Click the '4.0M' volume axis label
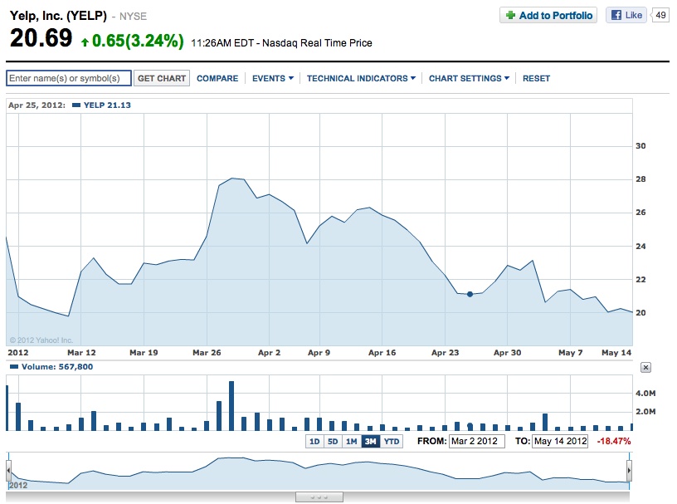The height and width of the screenshot is (504, 677). [x=645, y=394]
